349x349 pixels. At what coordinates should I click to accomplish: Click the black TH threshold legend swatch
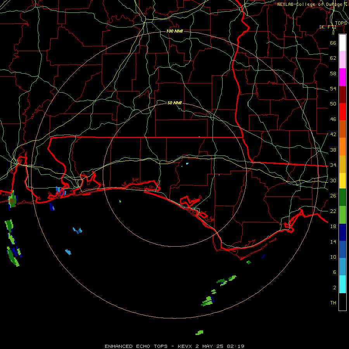[x=342, y=302]
